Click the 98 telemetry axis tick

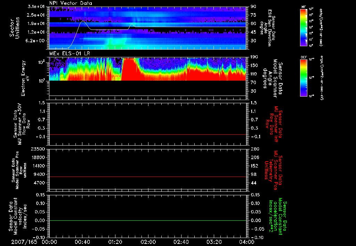click(x=253, y=174)
